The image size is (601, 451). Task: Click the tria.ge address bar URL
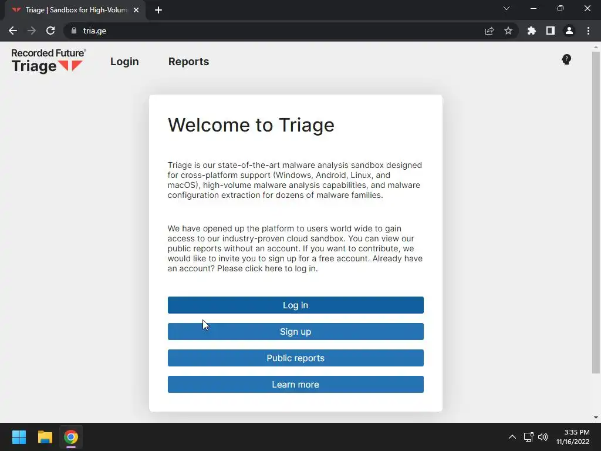pos(94,31)
